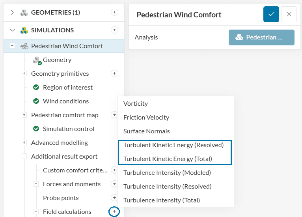The image size is (302, 217).
Task: Close the Pedestrian Wind Comfort panel
Action: click(289, 15)
